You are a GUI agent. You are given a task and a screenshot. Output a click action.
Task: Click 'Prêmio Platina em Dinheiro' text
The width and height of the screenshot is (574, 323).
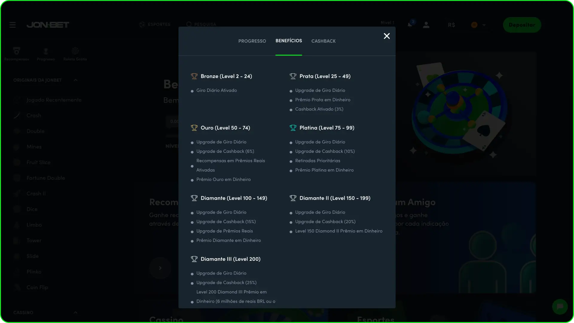324,170
